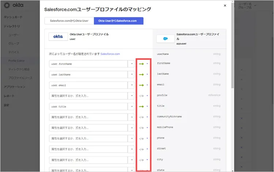
Task: Expand the small caret beside title mapping arrow
Action: (x=147, y=106)
